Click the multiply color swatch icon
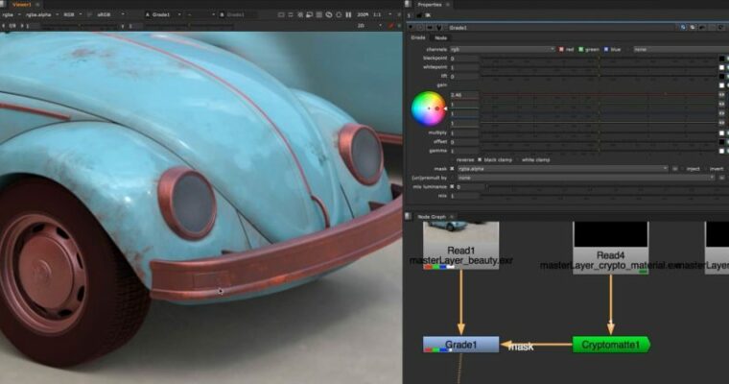 722,132
